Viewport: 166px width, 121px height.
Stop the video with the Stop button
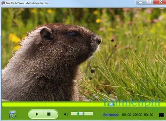point(49,114)
